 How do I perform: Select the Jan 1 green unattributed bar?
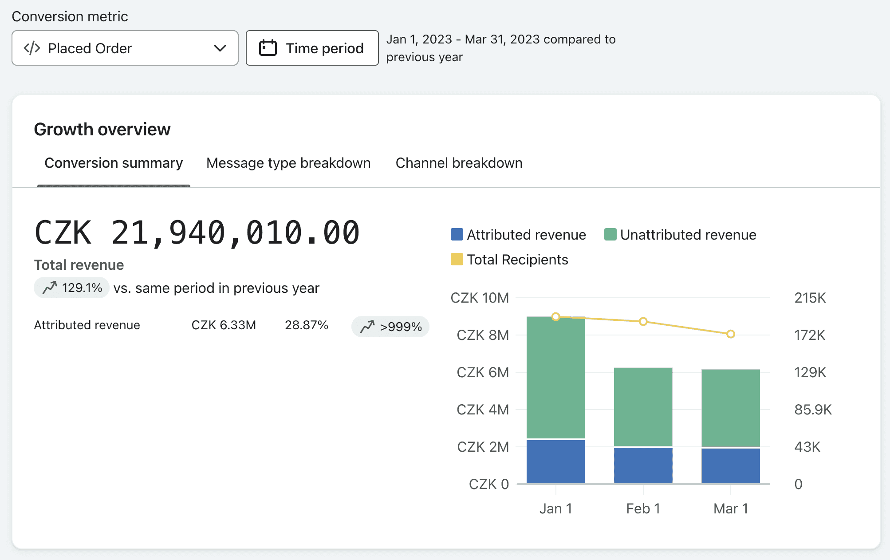click(x=555, y=378)
